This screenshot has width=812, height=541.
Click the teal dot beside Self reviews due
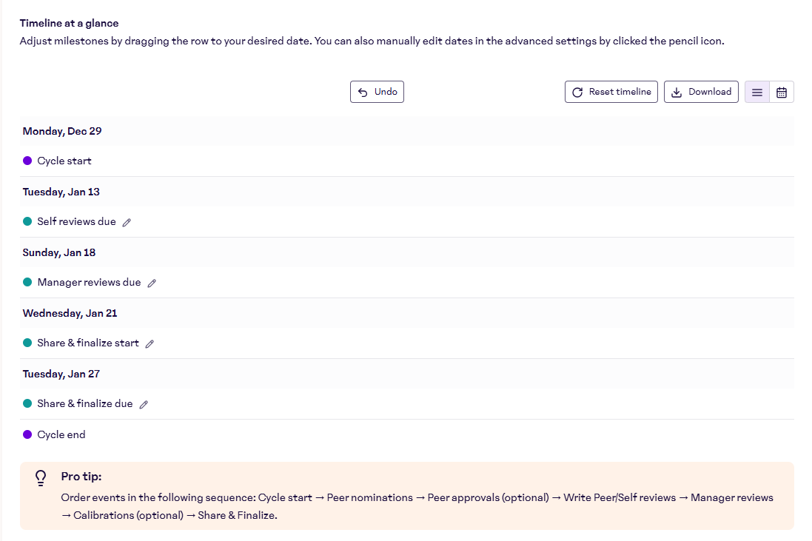point(27,222)
